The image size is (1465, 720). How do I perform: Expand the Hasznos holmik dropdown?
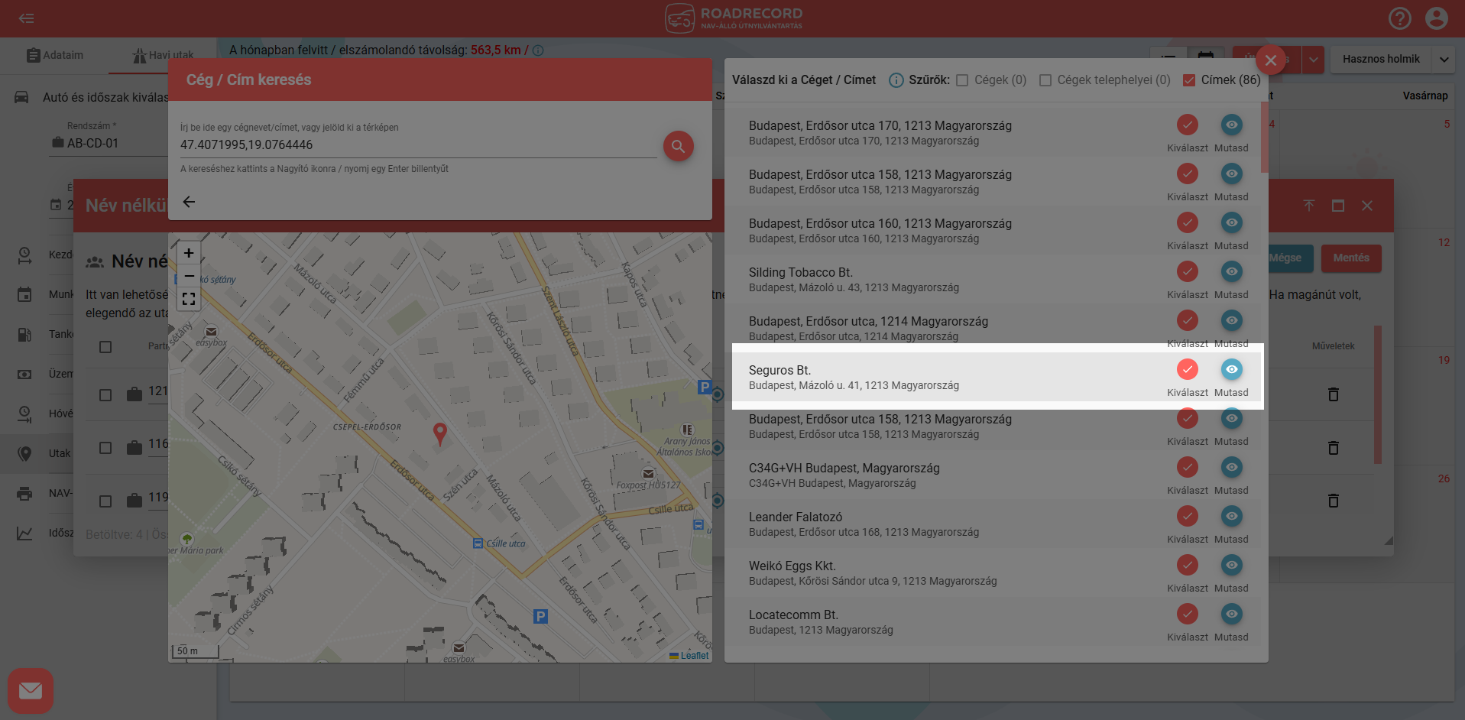point(1444,59)
